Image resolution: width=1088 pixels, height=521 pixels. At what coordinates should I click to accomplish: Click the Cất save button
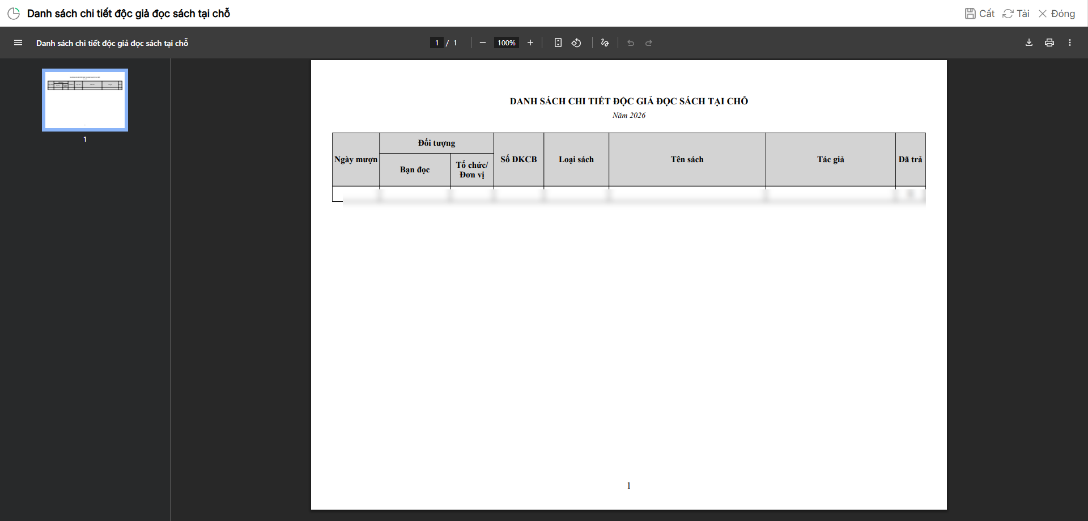(x=980, y=14)
